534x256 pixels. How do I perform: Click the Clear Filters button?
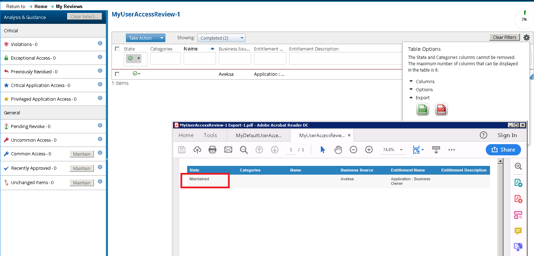pyautogui.click(x=504, y=37)
